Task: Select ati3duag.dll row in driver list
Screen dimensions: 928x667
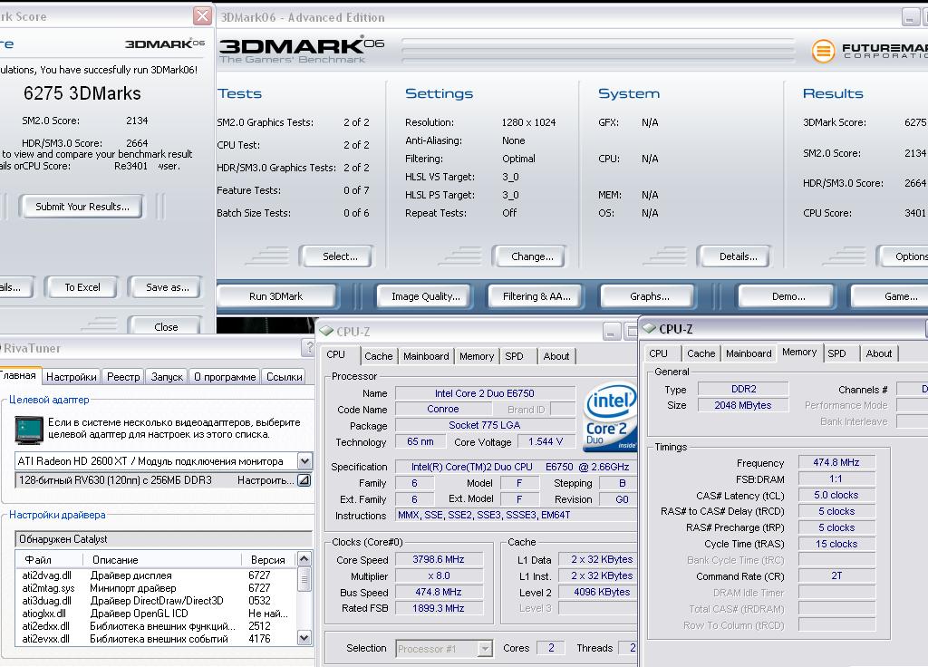Action: [x=156, y=601]
